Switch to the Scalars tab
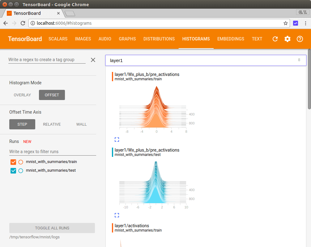311x247 pixels. pyautogui.click(x=58, y=39)
